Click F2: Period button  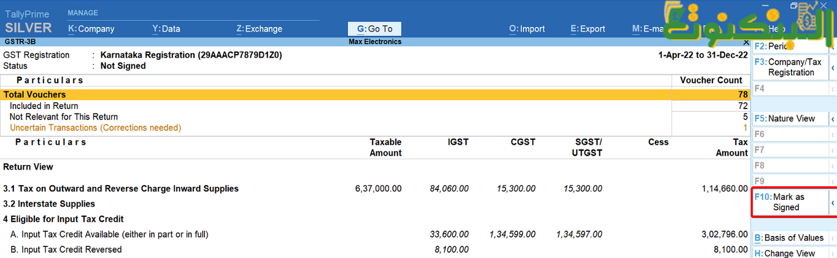point(790,46)
